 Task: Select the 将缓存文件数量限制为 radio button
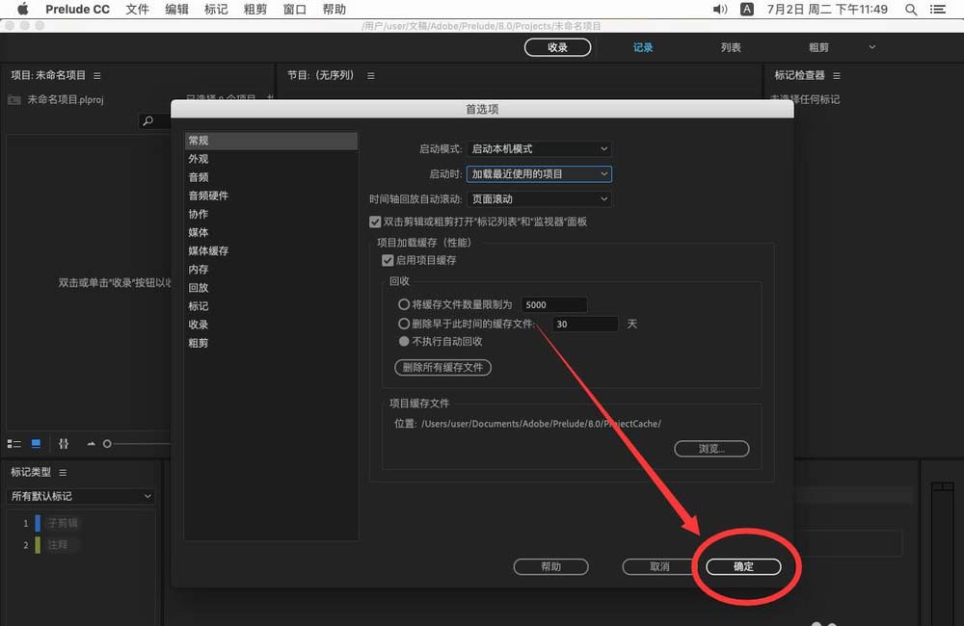(404, 303)
